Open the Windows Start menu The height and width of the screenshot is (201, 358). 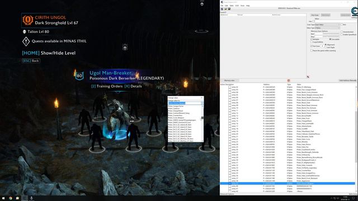(3, 198)
